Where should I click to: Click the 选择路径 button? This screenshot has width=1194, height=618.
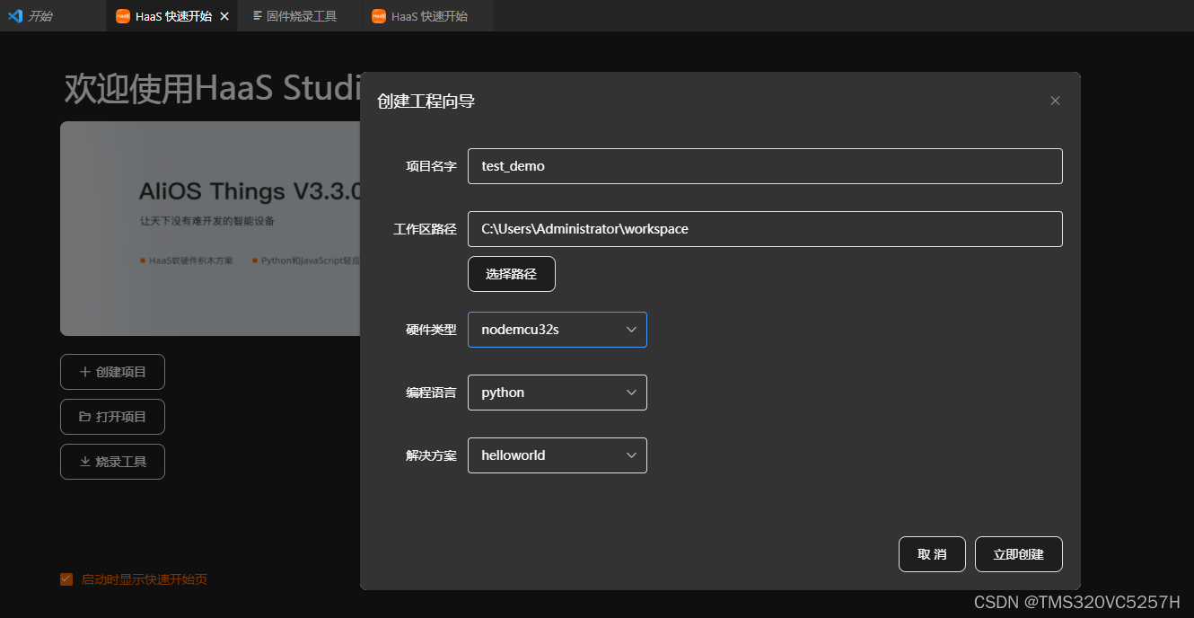pyautogui.click(x=512, y=274)
